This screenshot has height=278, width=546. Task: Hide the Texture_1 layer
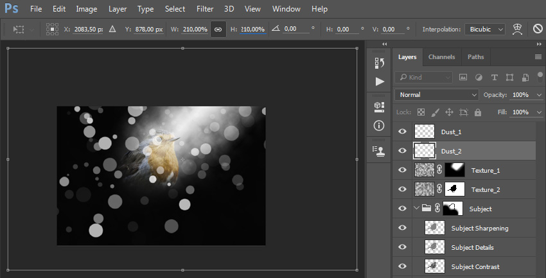coord(402,169)
